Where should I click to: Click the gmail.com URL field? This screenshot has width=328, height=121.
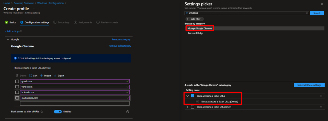point(75,81)
